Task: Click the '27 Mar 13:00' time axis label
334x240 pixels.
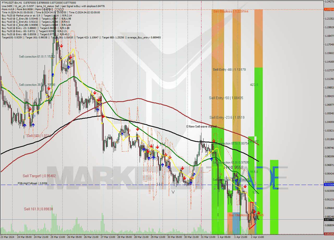Action: coord(108,237)
